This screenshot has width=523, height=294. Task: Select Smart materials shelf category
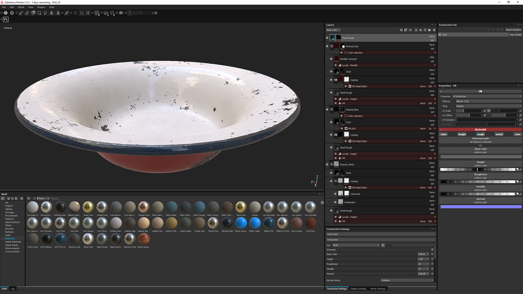click(x=13, y=242)
